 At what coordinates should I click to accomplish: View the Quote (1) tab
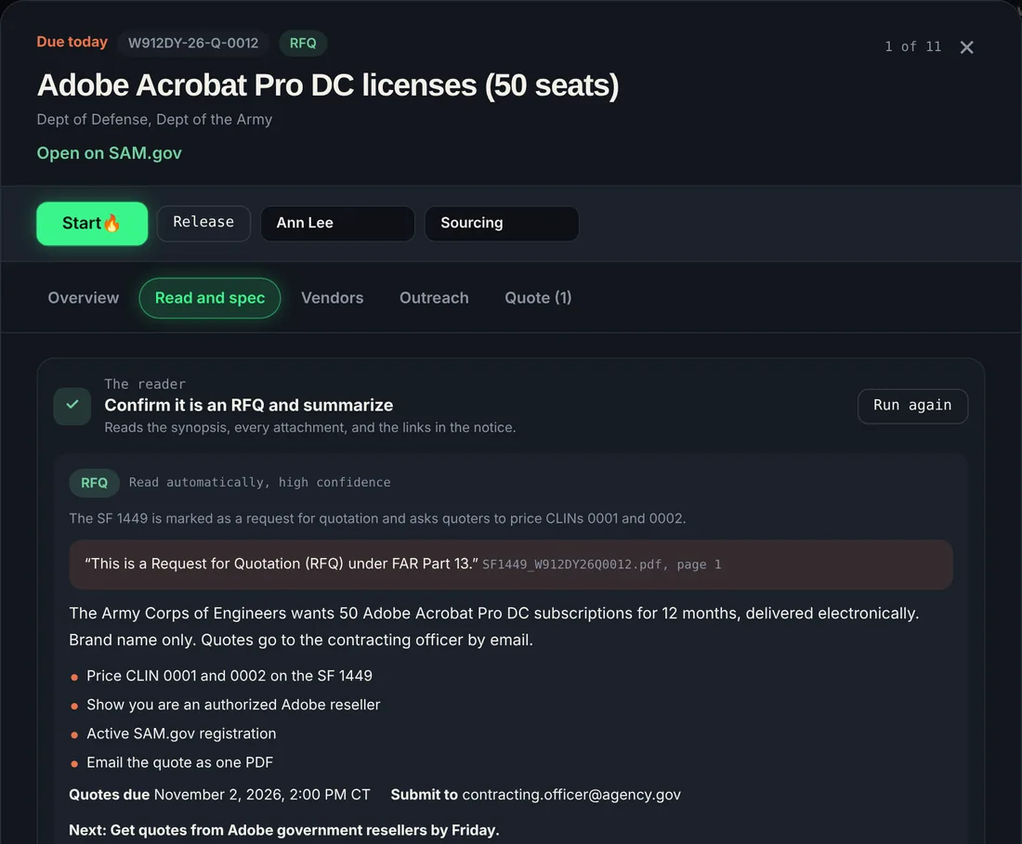tap(538, 298)
